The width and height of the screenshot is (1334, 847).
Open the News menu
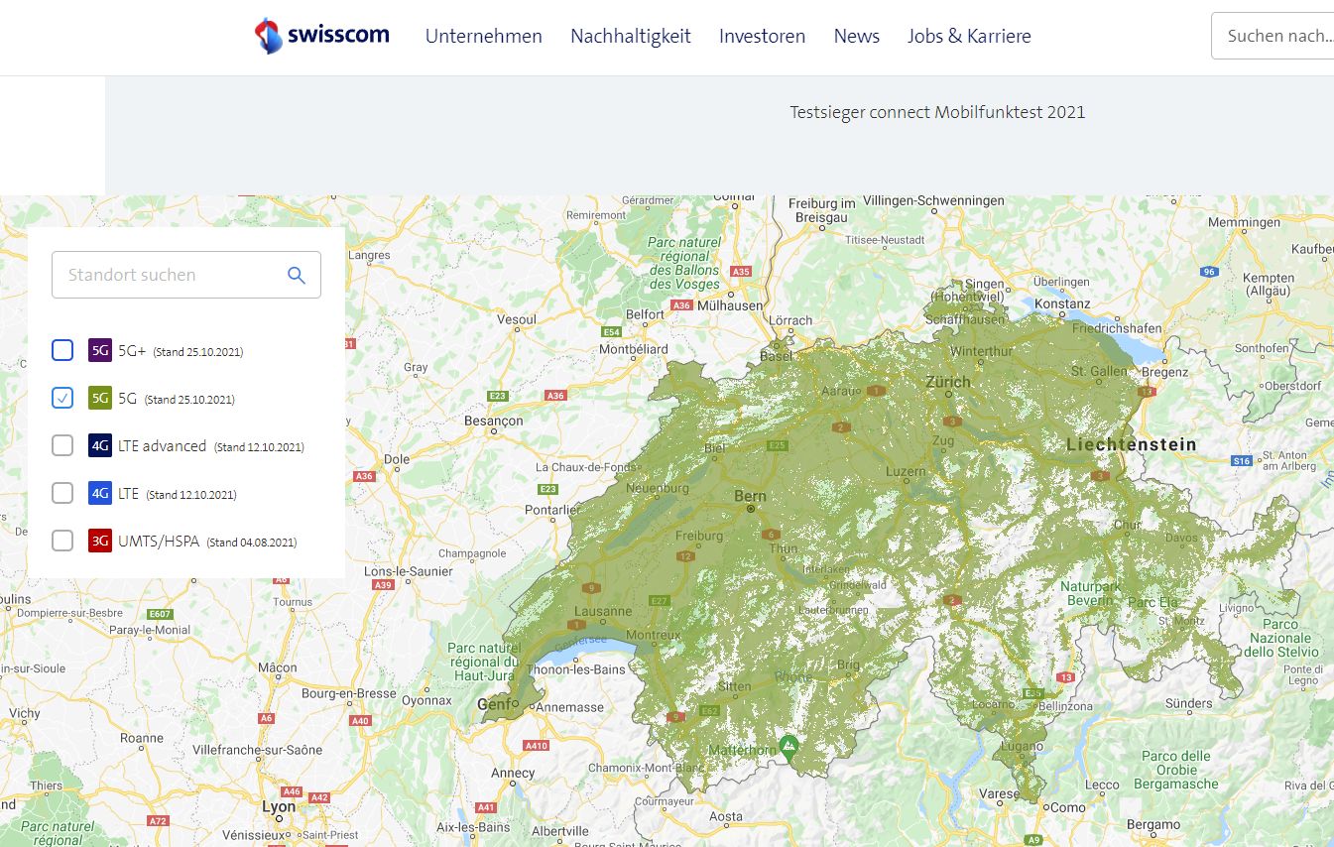[x=857, y=37]
